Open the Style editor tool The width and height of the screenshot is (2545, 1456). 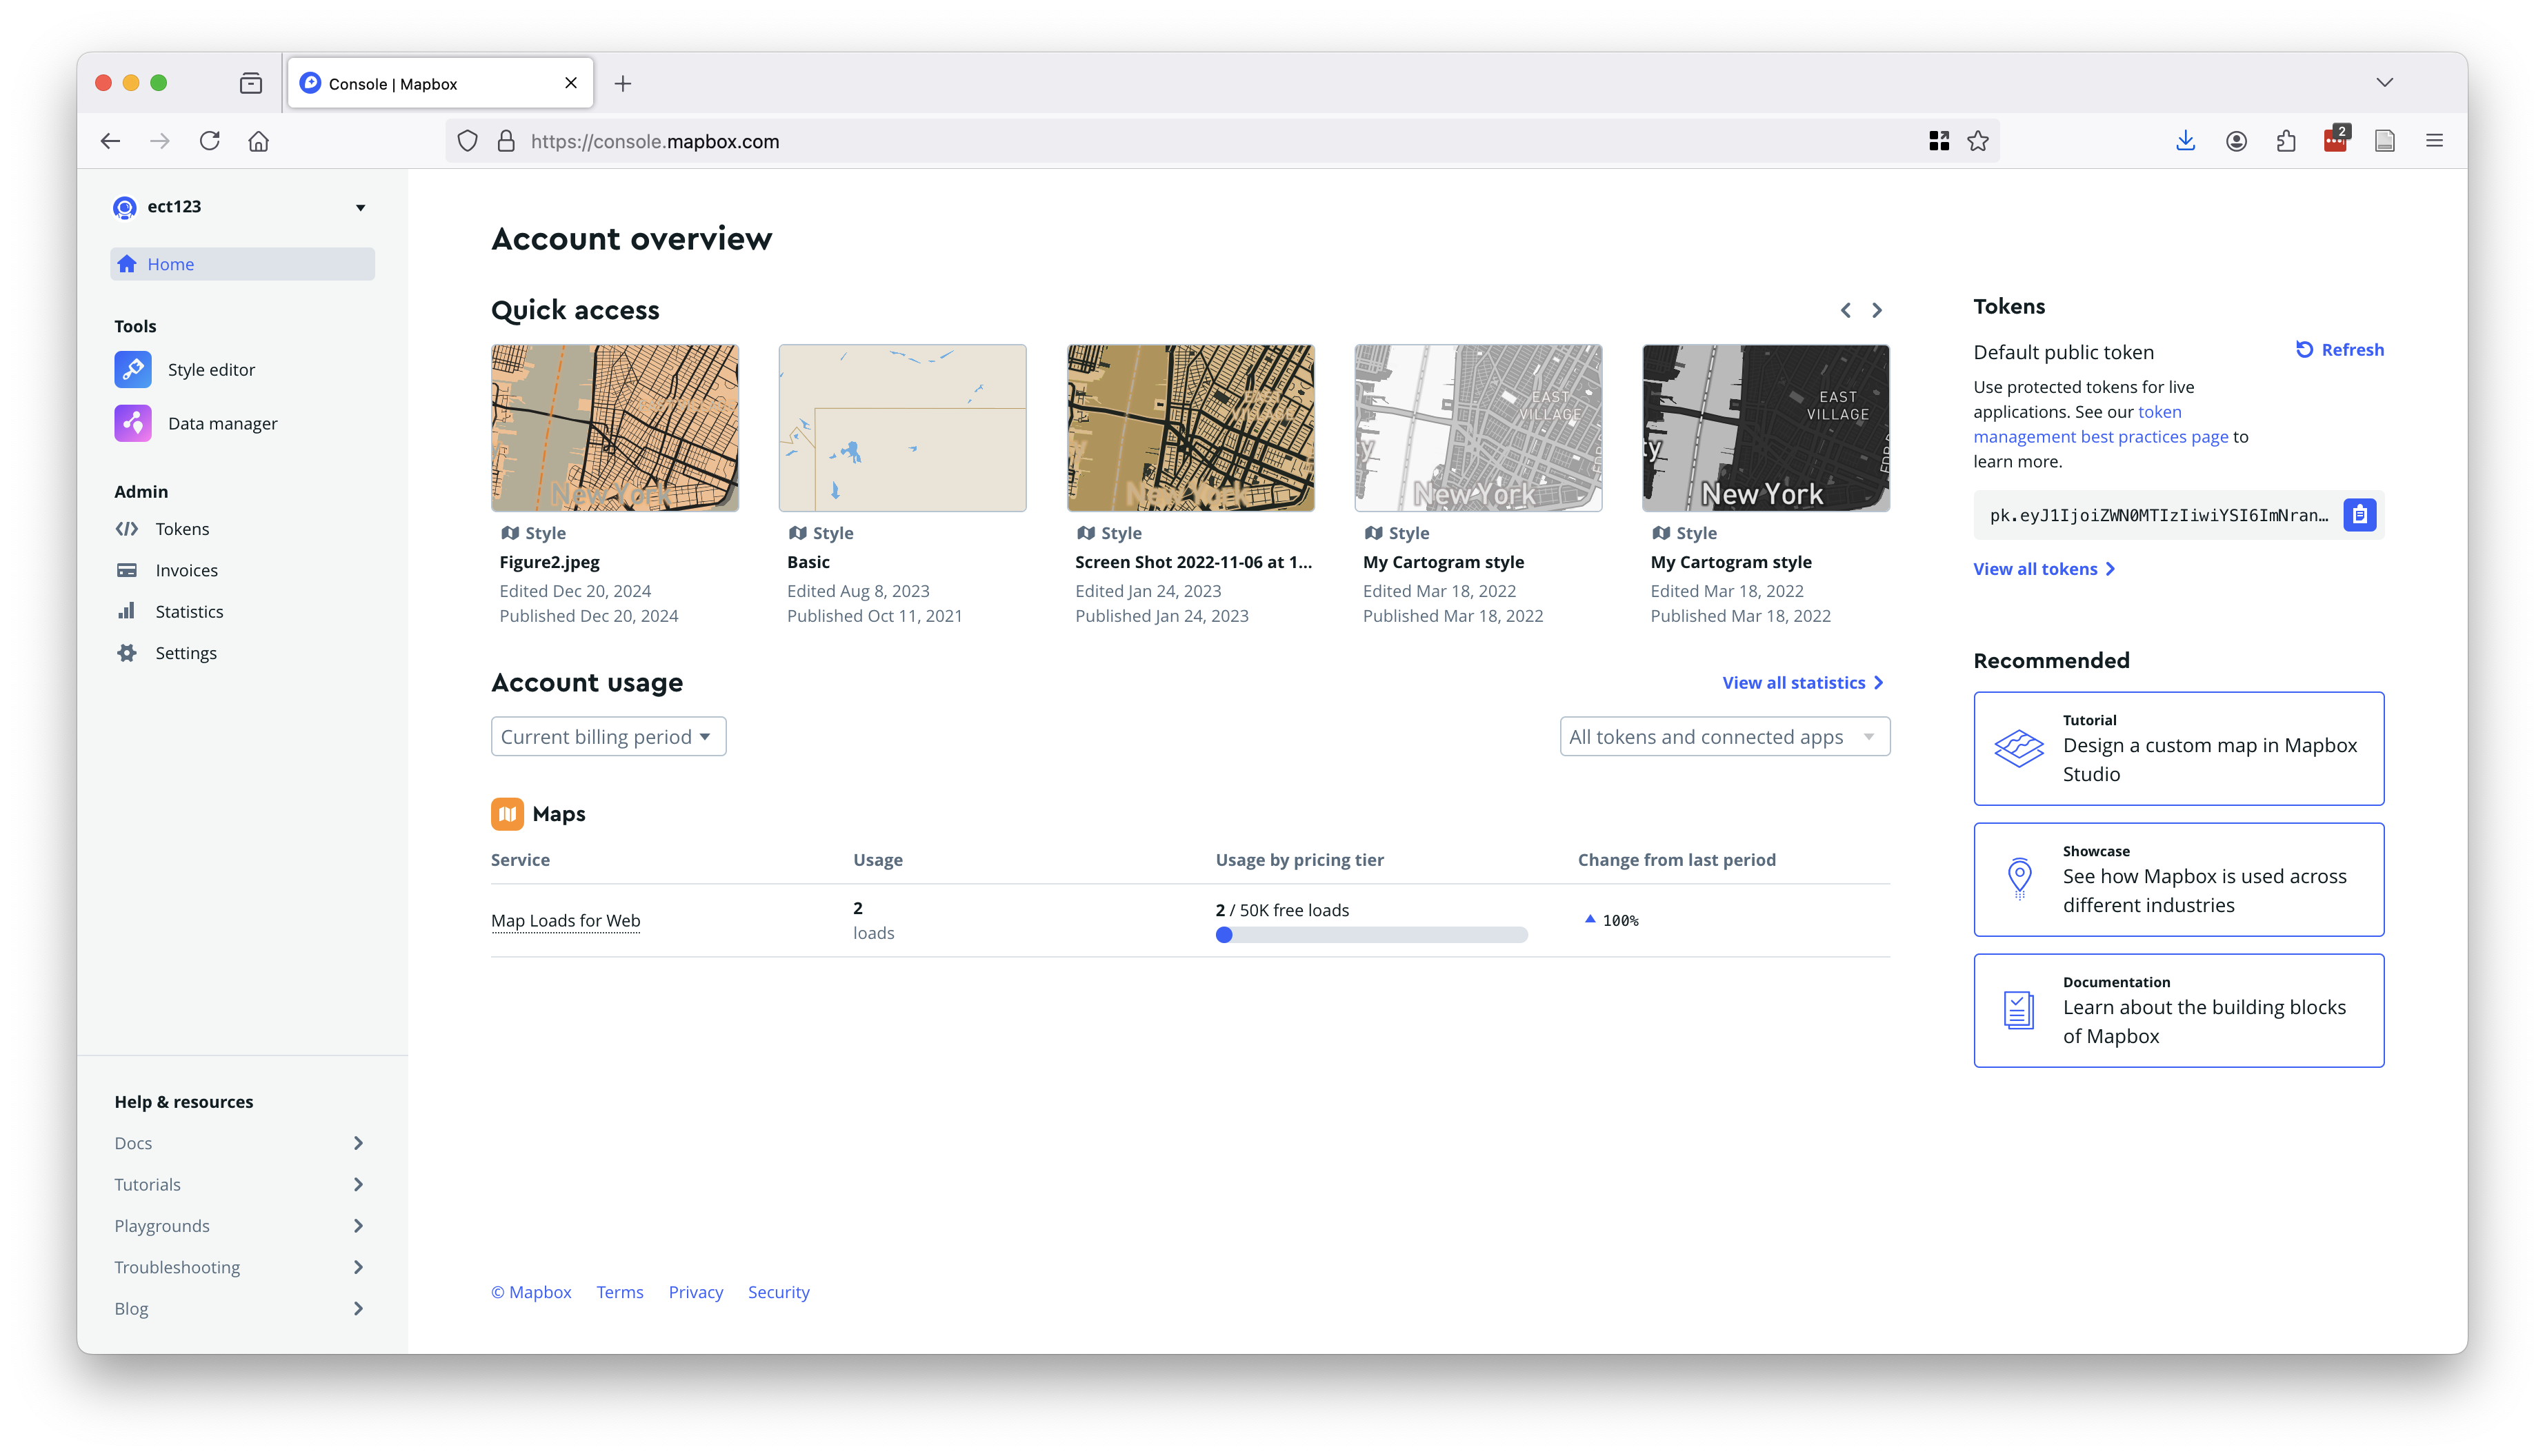click(x=210, y=369)
